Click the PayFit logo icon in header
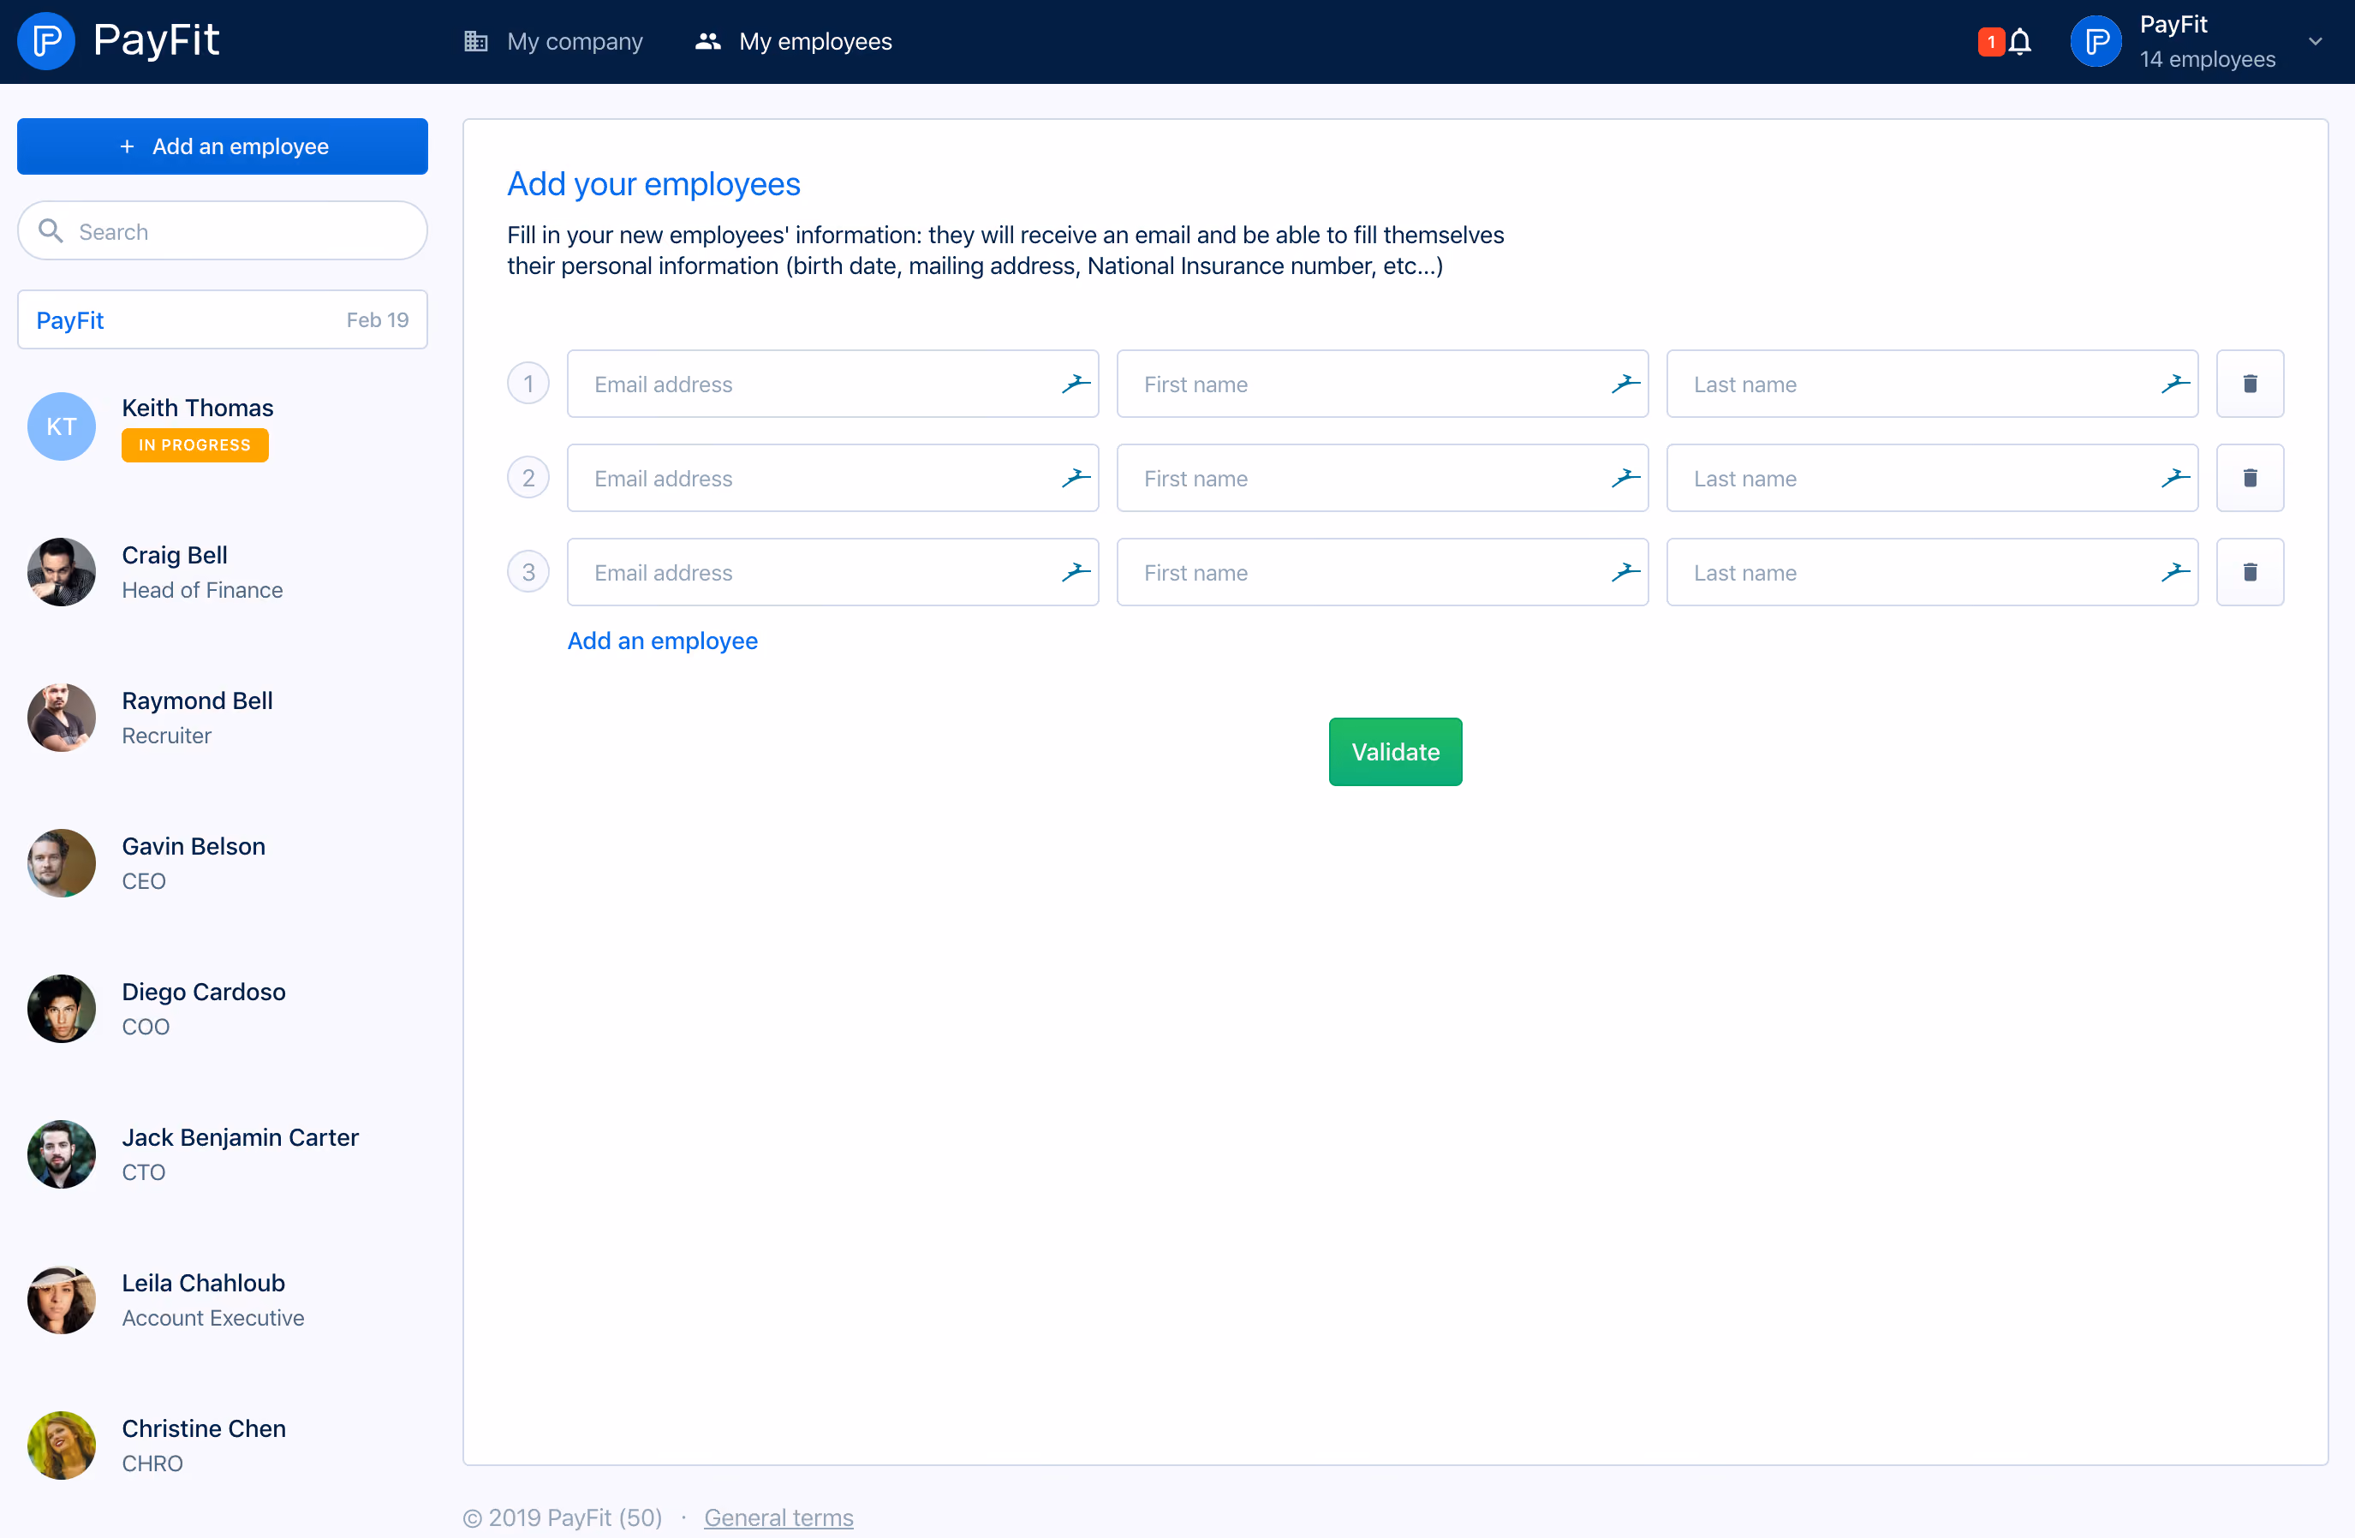Screen dimensions: 2355x1538 pyautogui.click(x=46, y=40)
